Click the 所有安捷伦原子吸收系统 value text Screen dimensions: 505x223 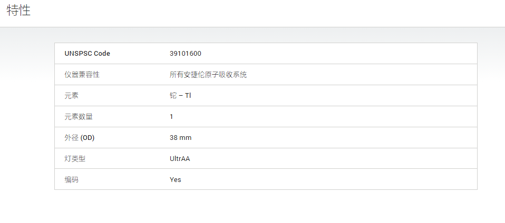point(208,75)
